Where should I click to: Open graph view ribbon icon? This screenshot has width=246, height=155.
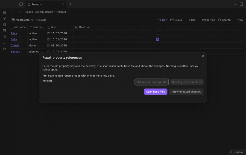[4, 18]
